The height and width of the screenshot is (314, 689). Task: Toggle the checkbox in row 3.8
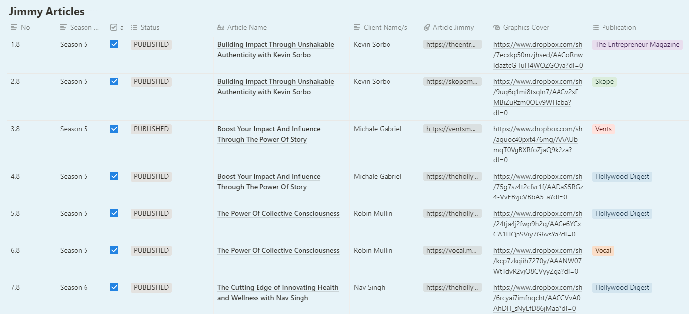tap(114, 129)
